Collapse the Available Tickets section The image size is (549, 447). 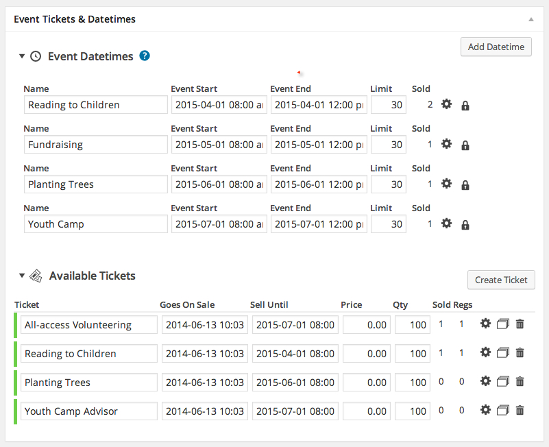[22, 276]
